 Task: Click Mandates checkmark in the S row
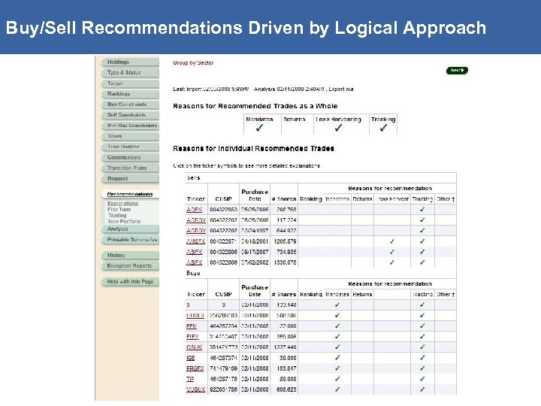[337, 304]
